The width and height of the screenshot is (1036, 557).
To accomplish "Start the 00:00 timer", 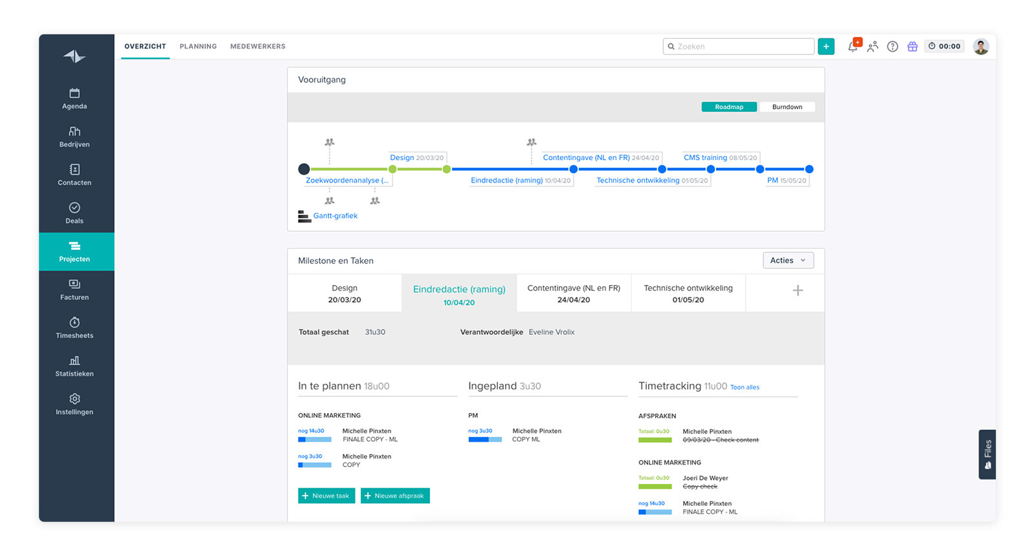I will [x=944, y=46].
